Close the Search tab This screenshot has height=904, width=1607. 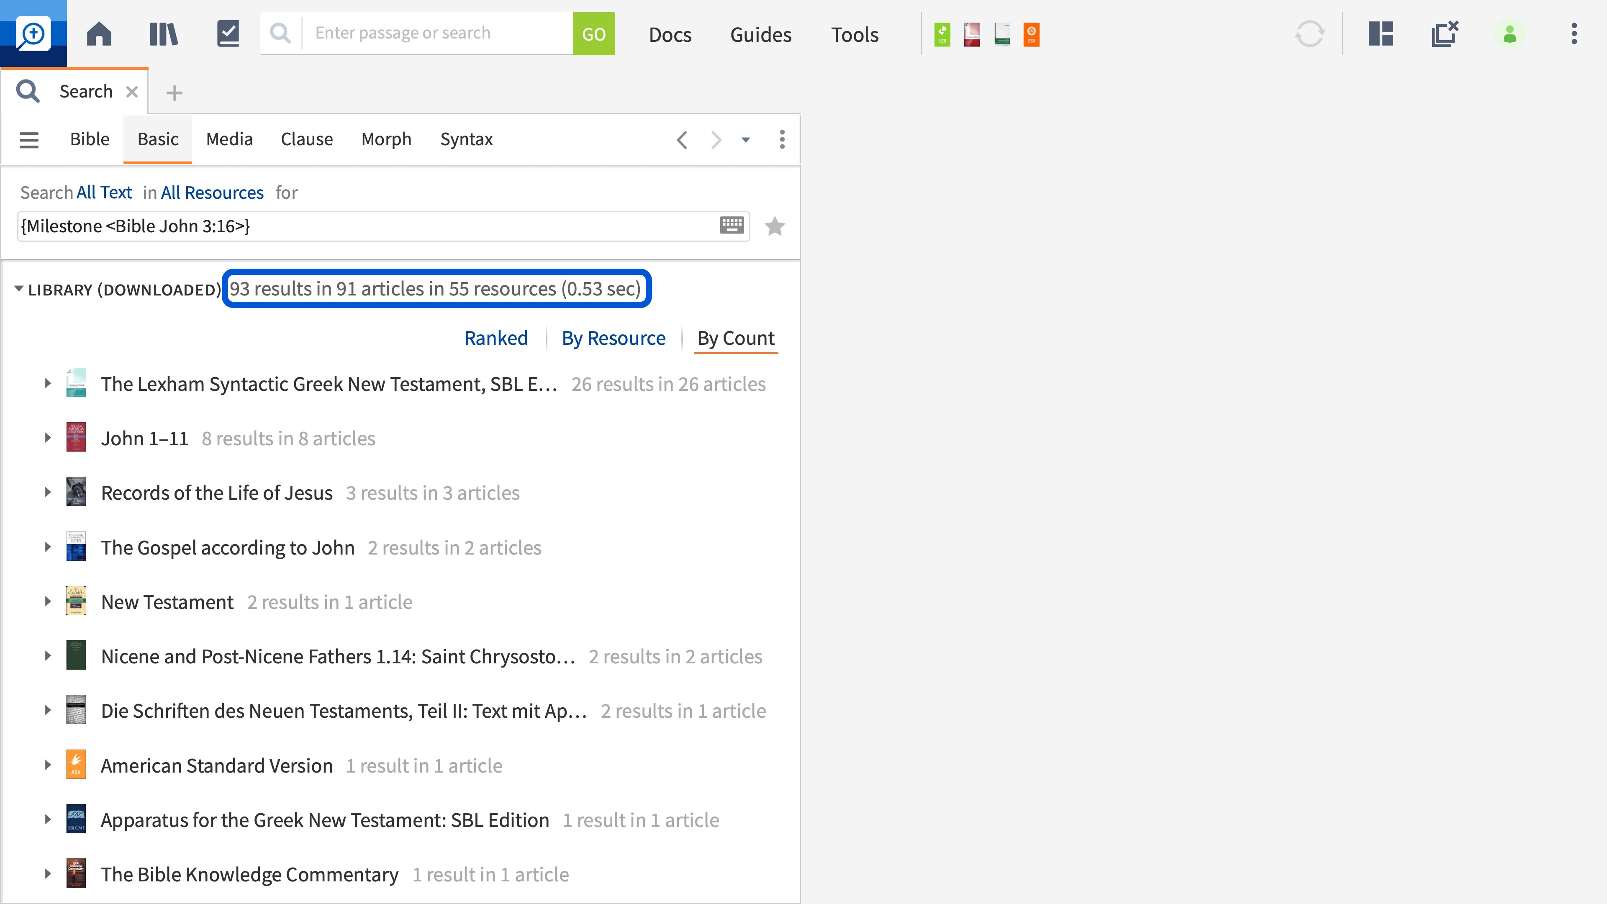tap(132, 92)
